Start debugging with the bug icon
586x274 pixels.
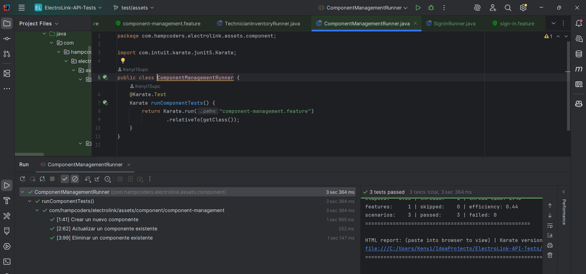click(x=431, y=8)
